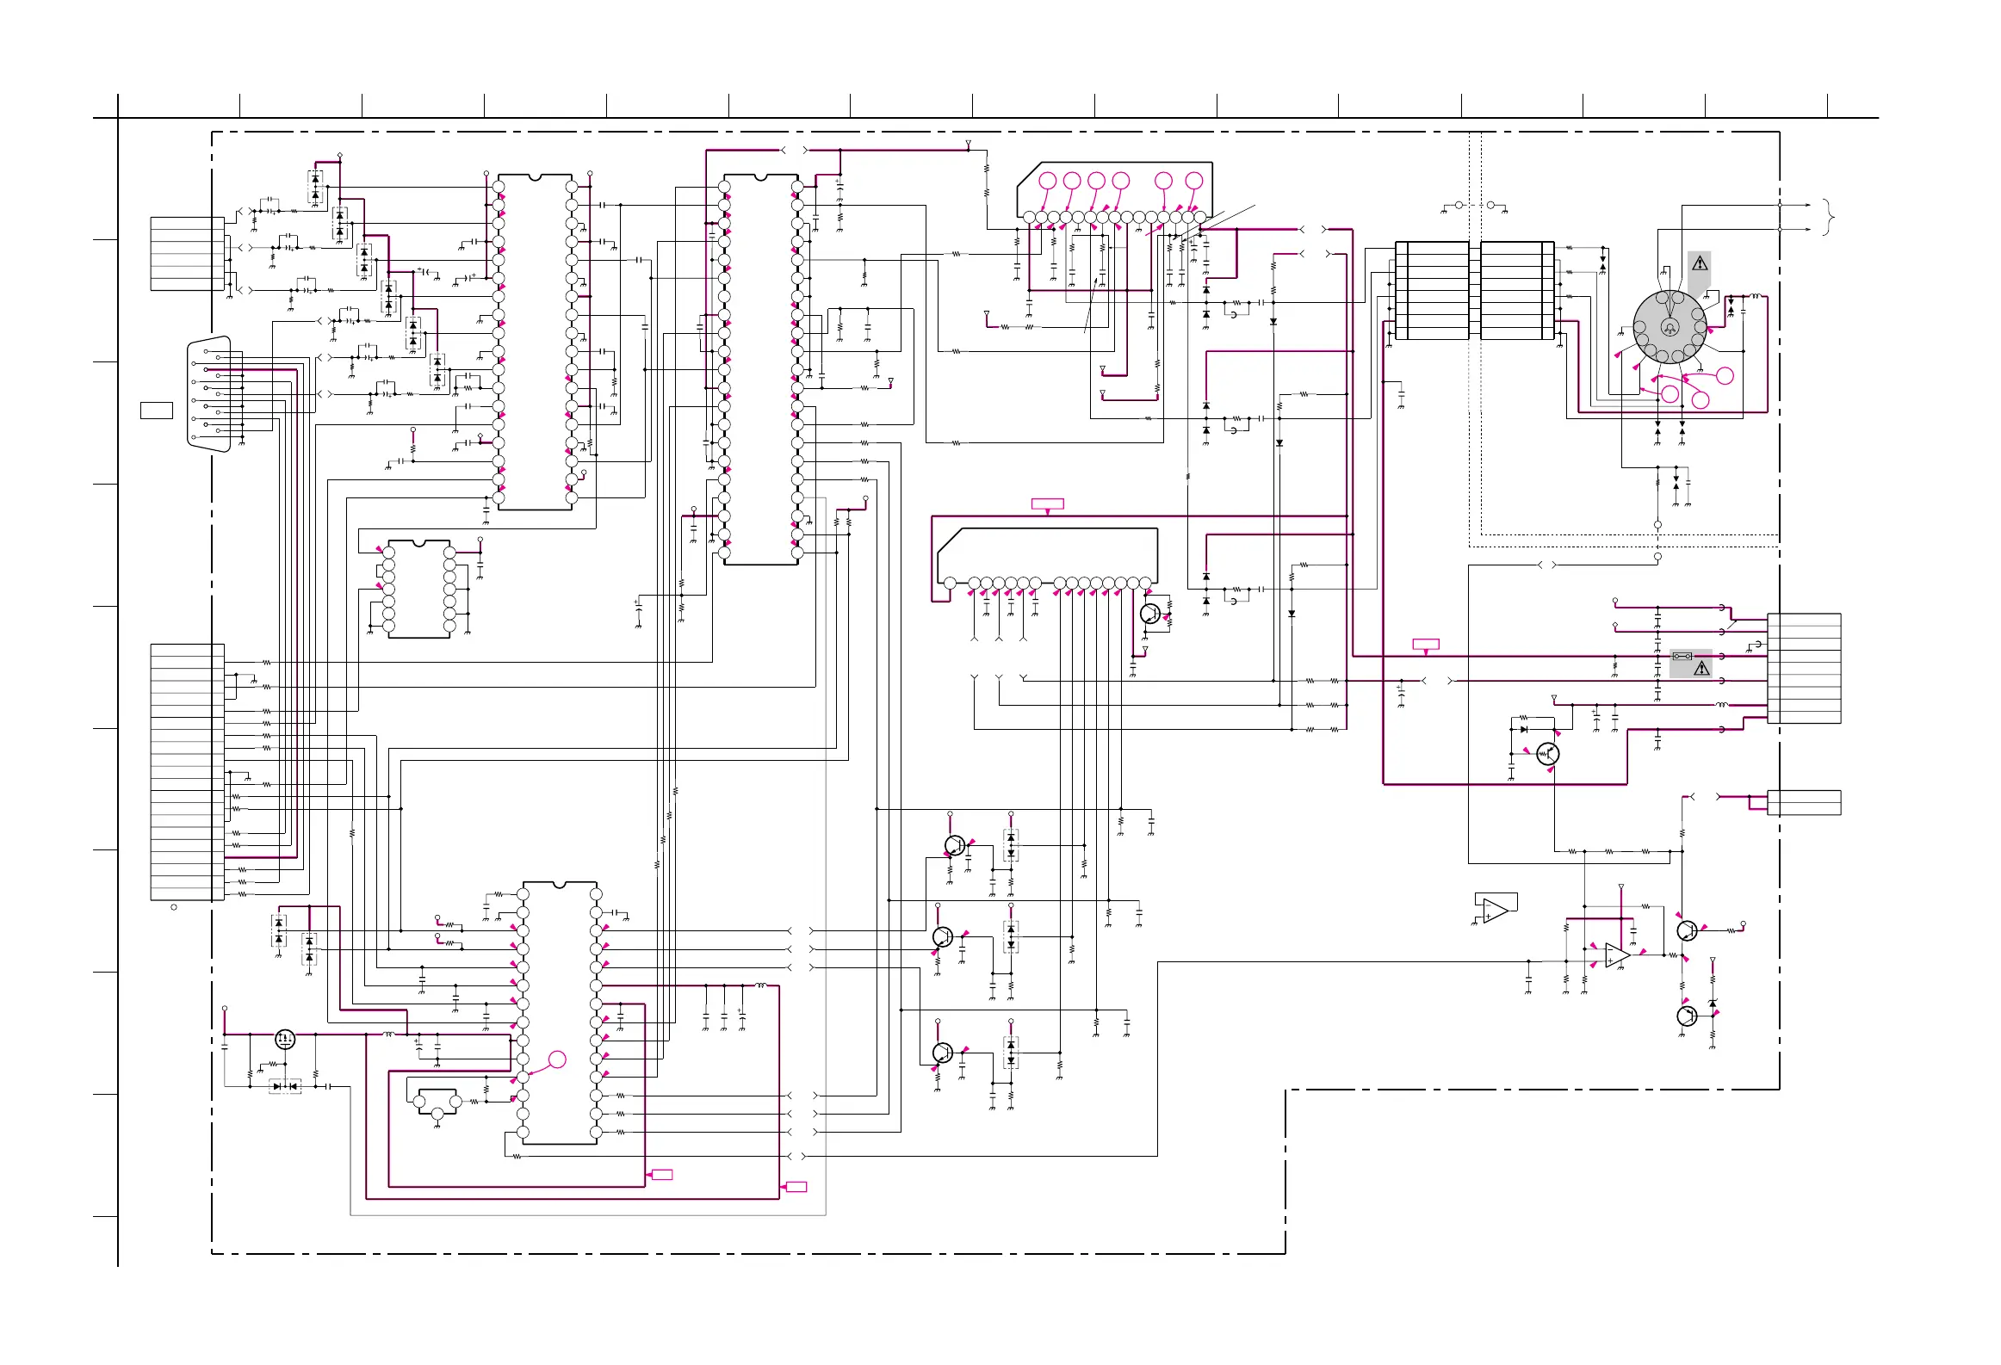
Task: Click the dual diode package beside the MOSFET
Action: tap(285, 1086)
